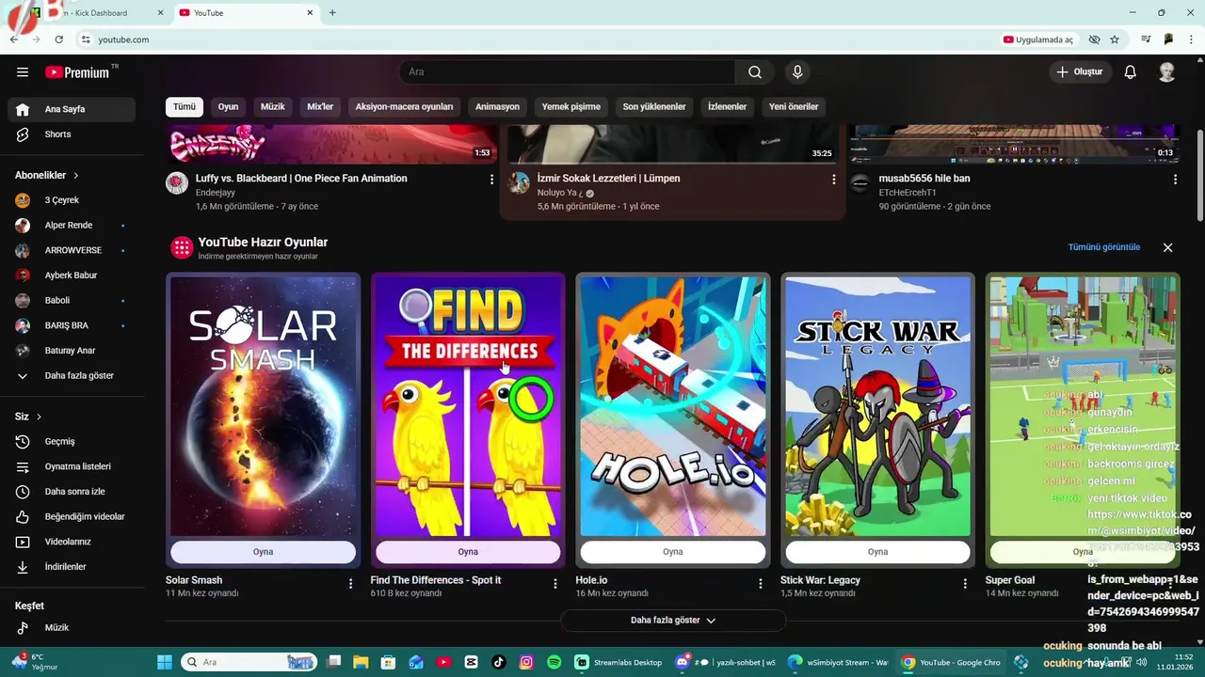The image size is (1205, 677).
Task: Bookmark this page with the star icon
Action: 1115,39
